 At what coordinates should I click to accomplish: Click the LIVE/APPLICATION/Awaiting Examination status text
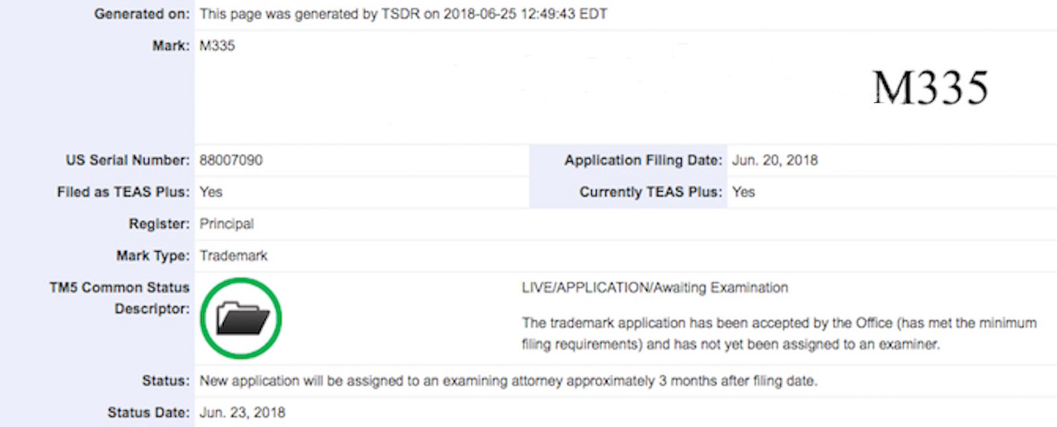(x=655, y=288)
